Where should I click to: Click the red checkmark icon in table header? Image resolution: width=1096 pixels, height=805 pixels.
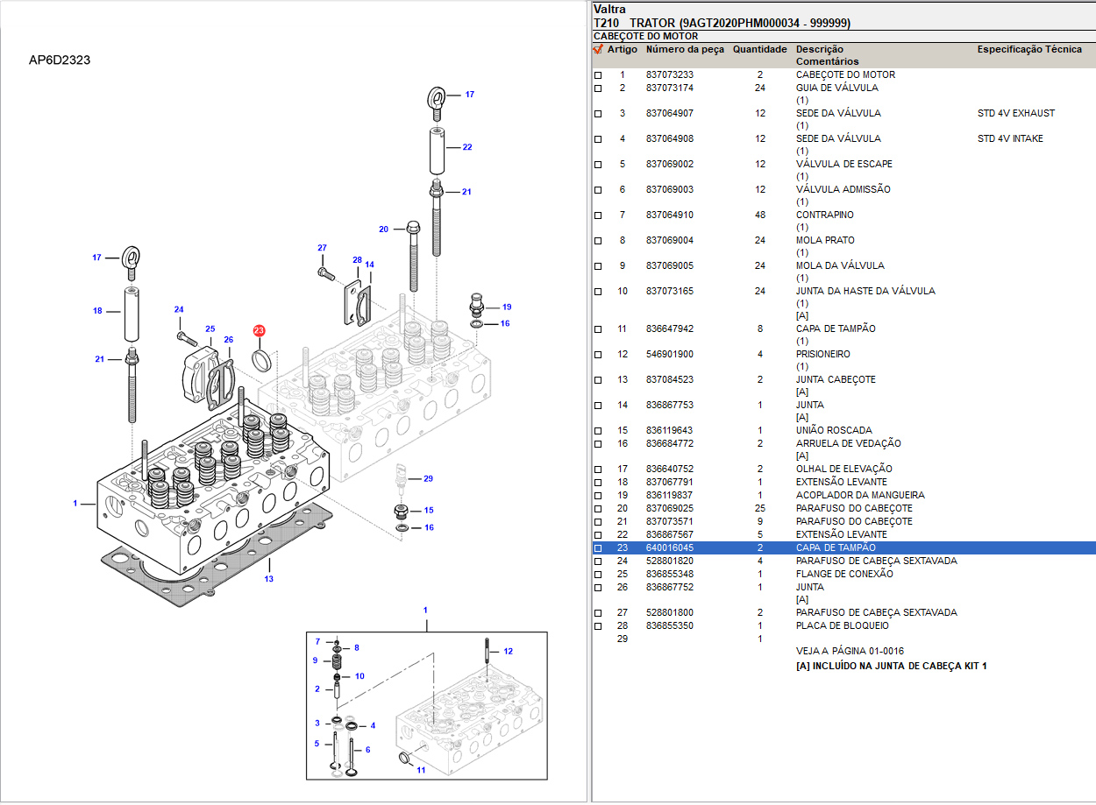(x=598, y=50)
